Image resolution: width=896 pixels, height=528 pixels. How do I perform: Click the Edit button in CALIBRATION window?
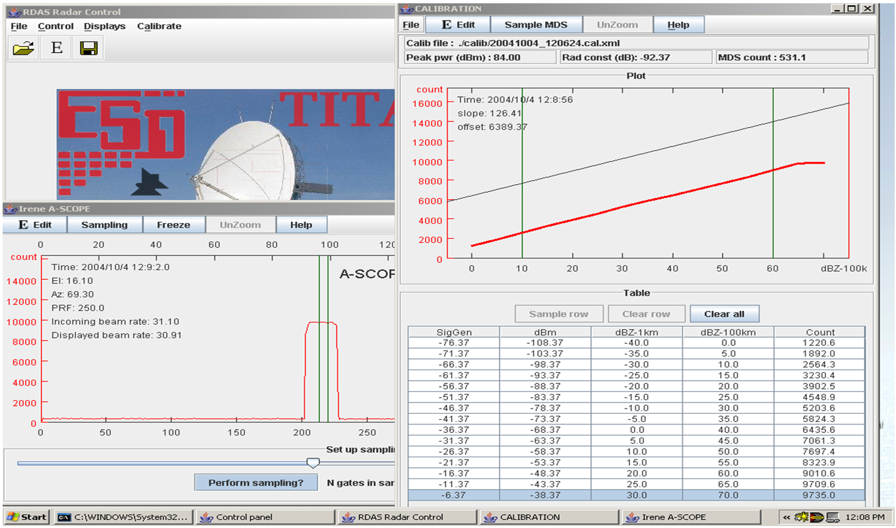coord(458,24)
